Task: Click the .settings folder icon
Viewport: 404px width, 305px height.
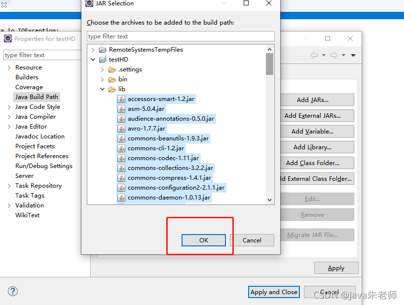Action: [x=112, y=69]
